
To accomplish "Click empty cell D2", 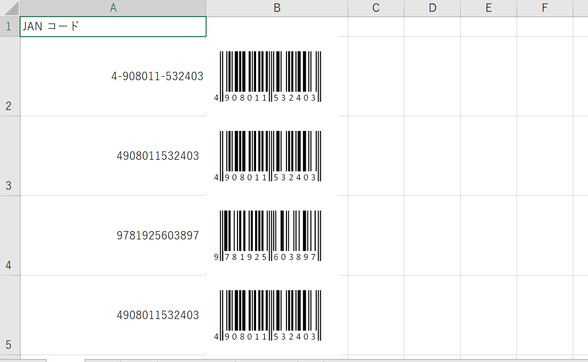I will (x=432, y=76).
